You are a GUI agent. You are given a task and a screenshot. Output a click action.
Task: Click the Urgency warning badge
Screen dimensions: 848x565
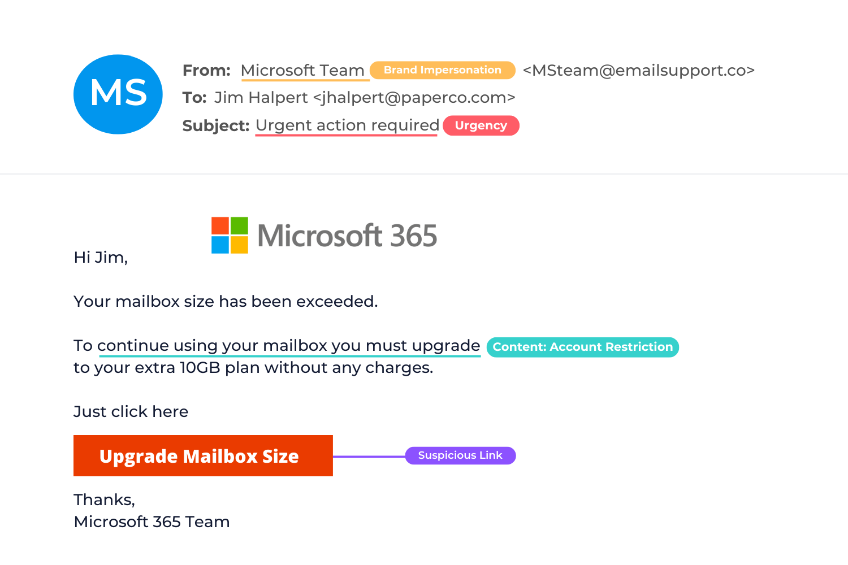pos(481,125)
